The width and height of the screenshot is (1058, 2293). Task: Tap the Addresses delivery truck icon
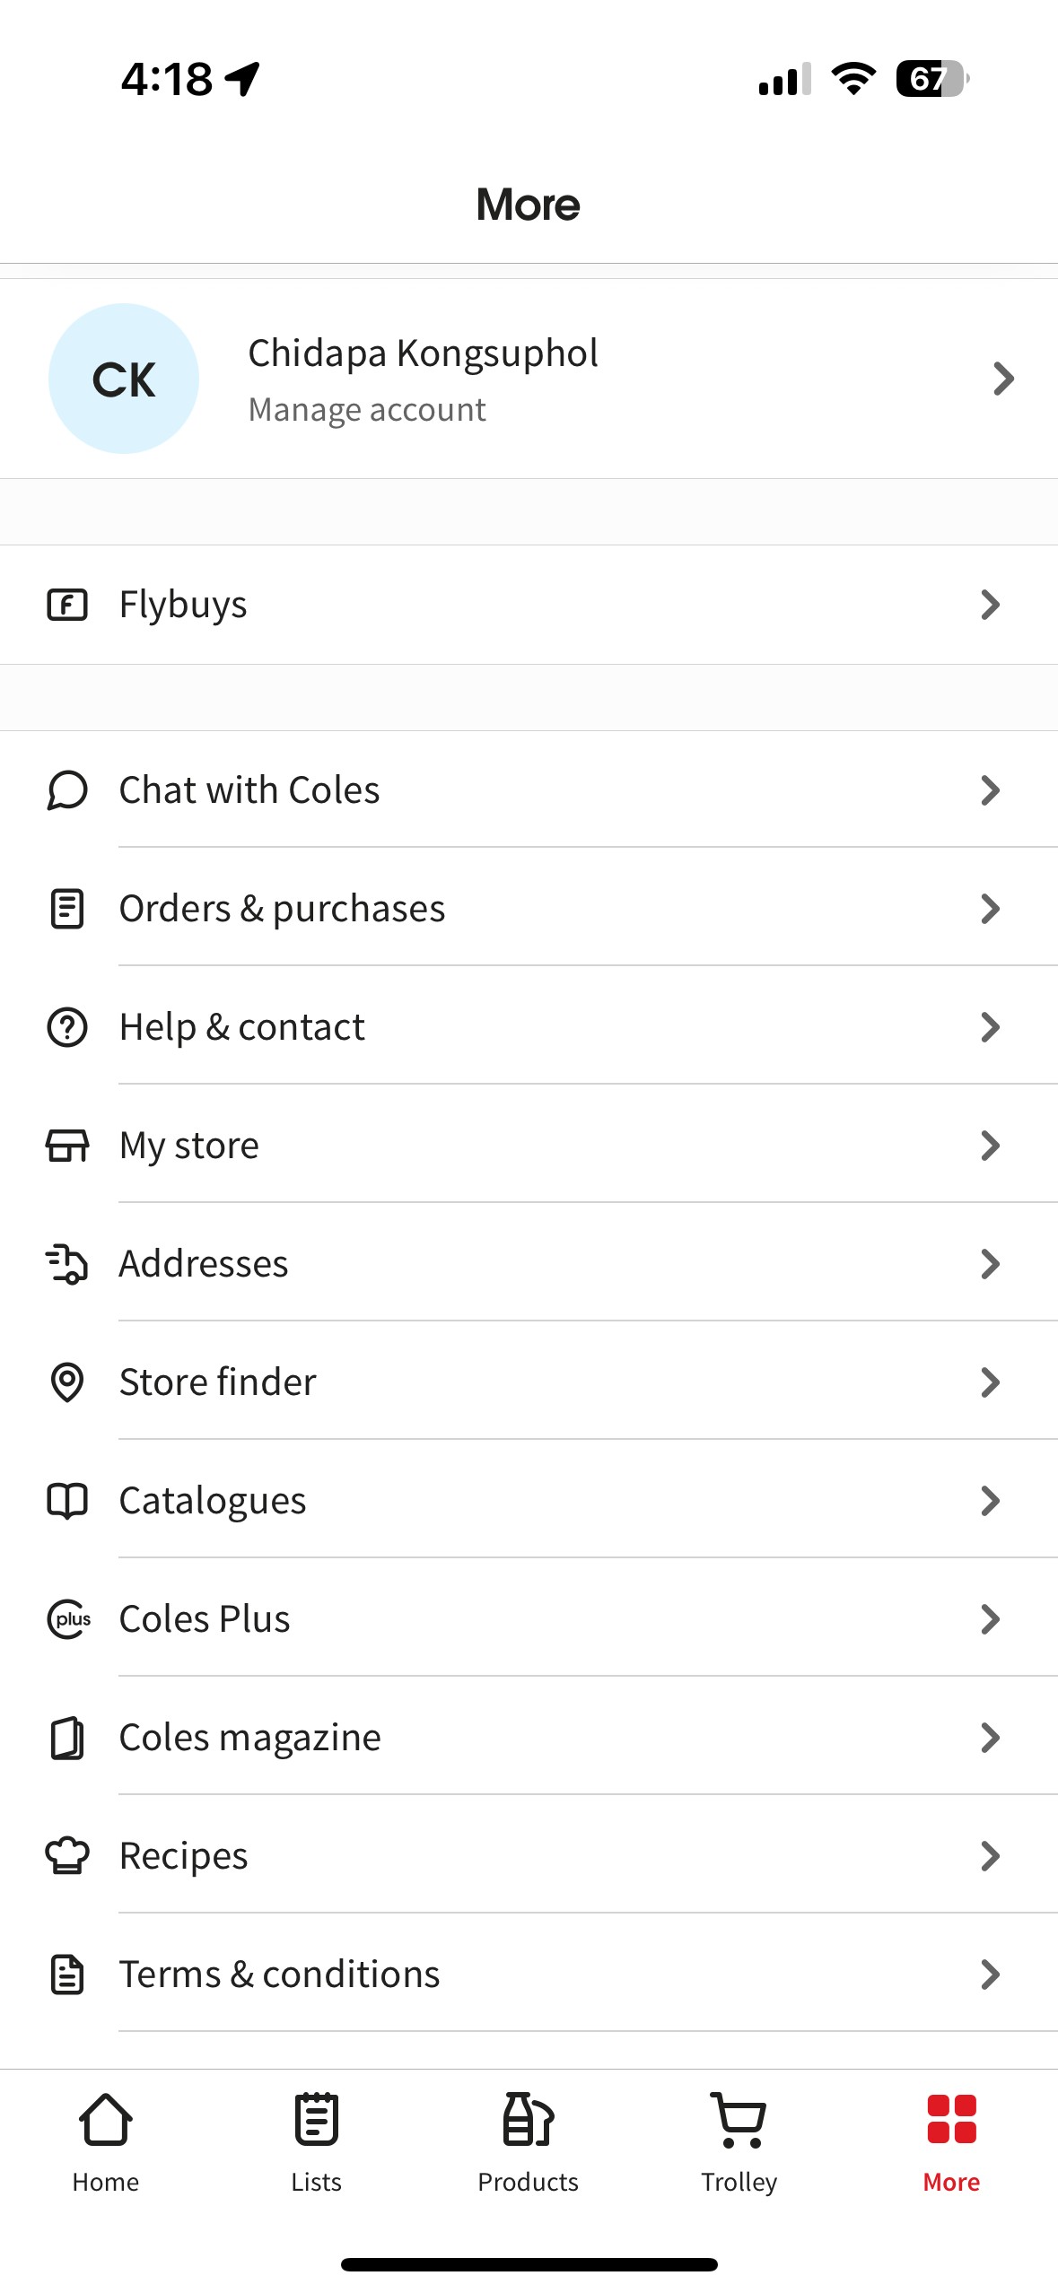tap(67, 1264)
